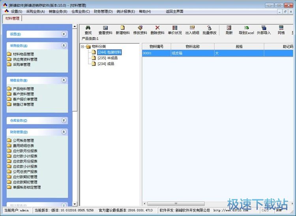The height and width of the screenshot is (216, 296).
Task: Collapse the 销售业务(B) sidebar panel chevron
Action: pyautogui.click(x=64, y=80)
